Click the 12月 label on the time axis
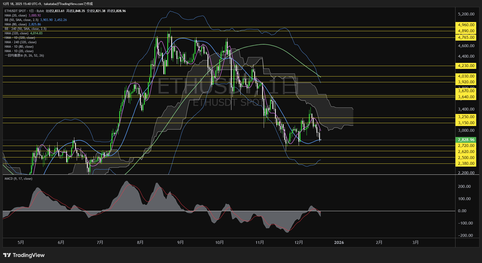 (x=299, y=243)
